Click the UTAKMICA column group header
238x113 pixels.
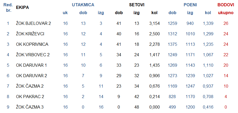tap(83, 5)
